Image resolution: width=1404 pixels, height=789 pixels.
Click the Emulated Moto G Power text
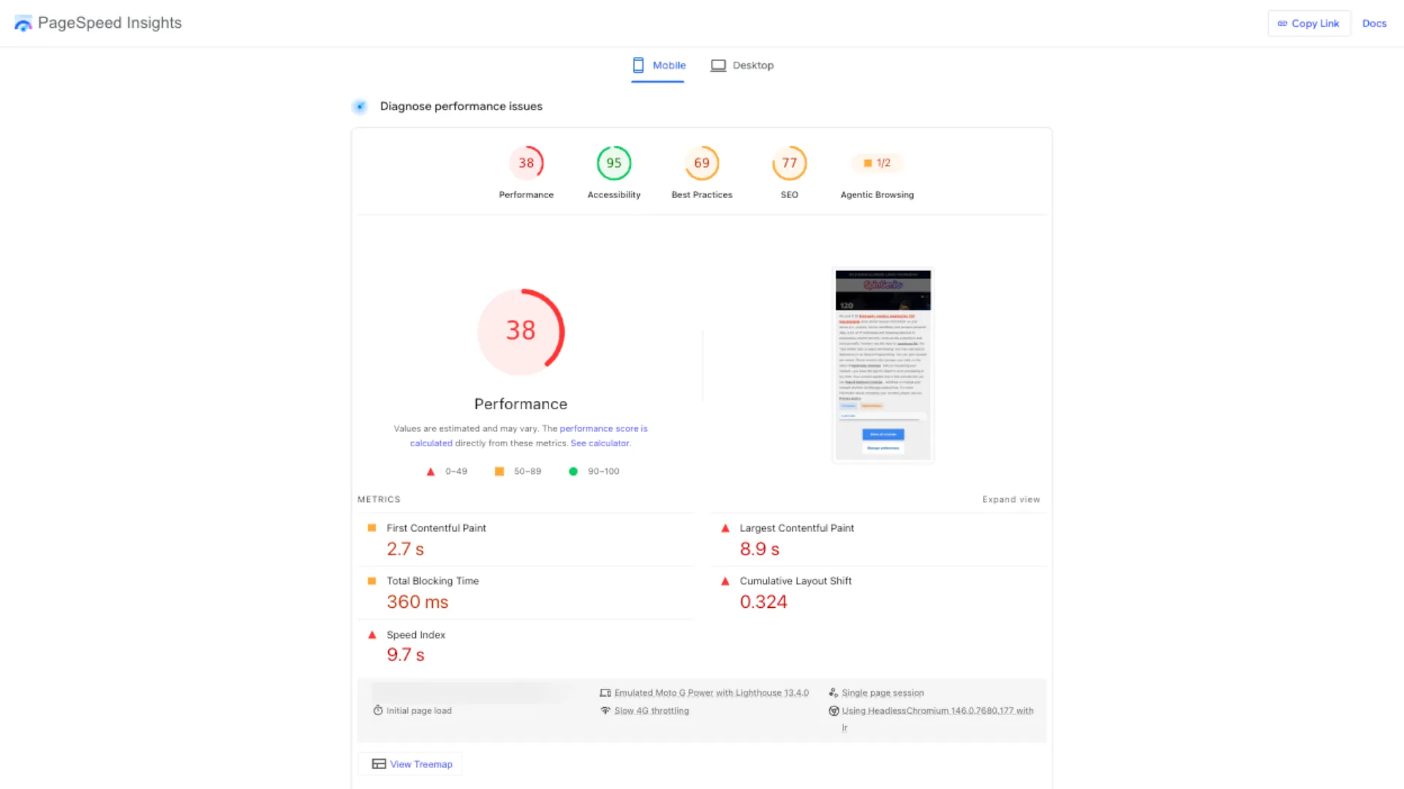pyautogui.click(x=712, y=693)
